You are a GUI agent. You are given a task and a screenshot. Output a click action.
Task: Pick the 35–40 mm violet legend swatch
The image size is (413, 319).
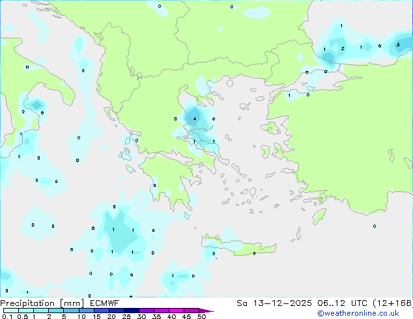tap(161, 311)
